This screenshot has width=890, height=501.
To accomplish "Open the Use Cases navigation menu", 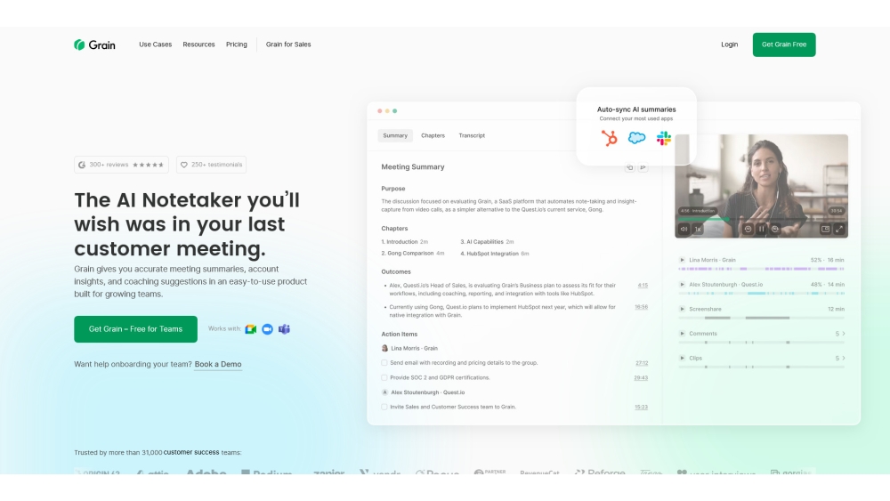I will pos(155,44).
